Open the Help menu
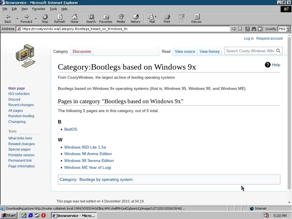This screenshot has height=219, width=292. click(64, 9)
